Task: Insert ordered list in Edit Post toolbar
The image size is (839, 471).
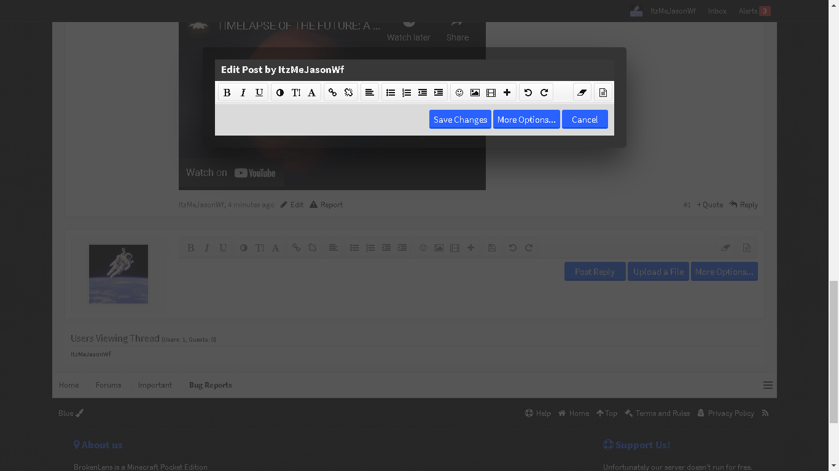Action: point(407,93)
